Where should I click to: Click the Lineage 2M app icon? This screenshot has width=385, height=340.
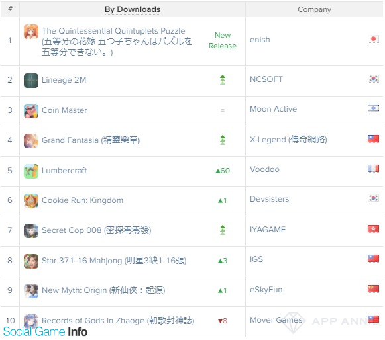(31, 81)
